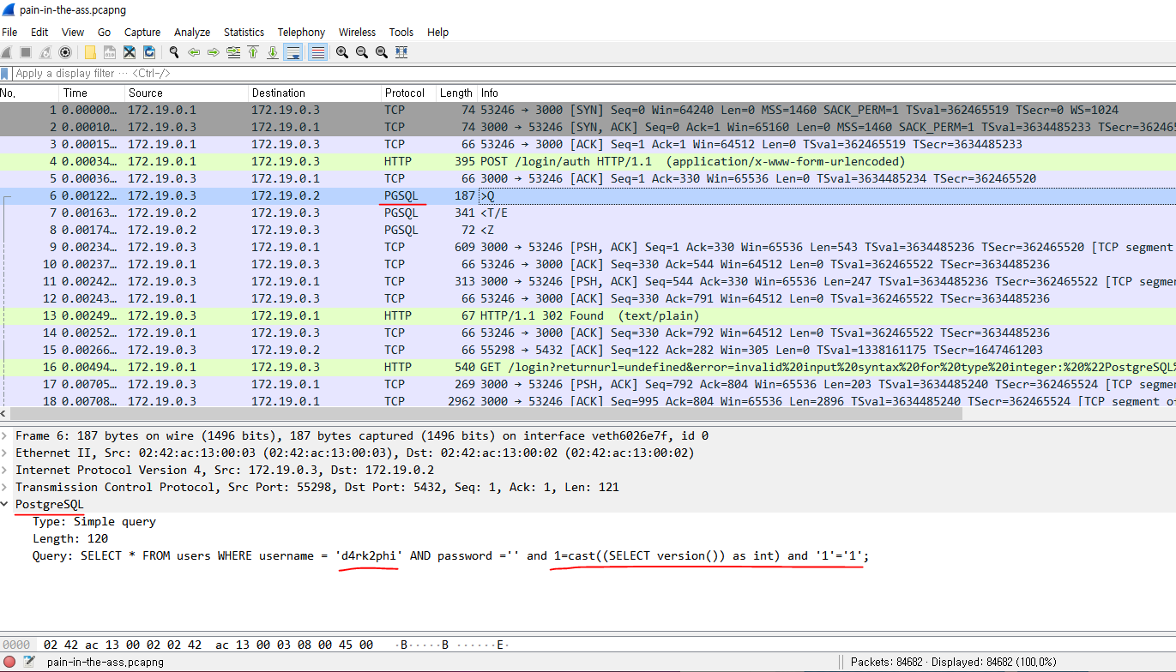Open the Go menu

point(105,32)
